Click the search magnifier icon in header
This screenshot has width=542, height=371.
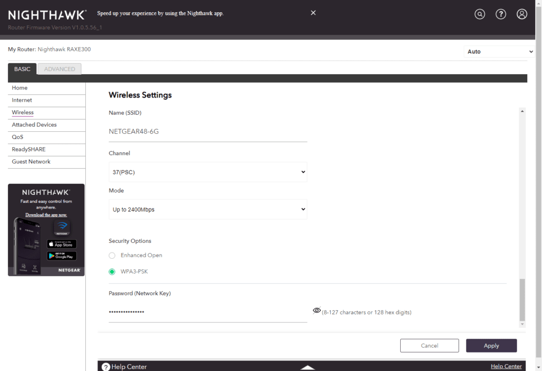pyautogui.click(x=480, y=14)
